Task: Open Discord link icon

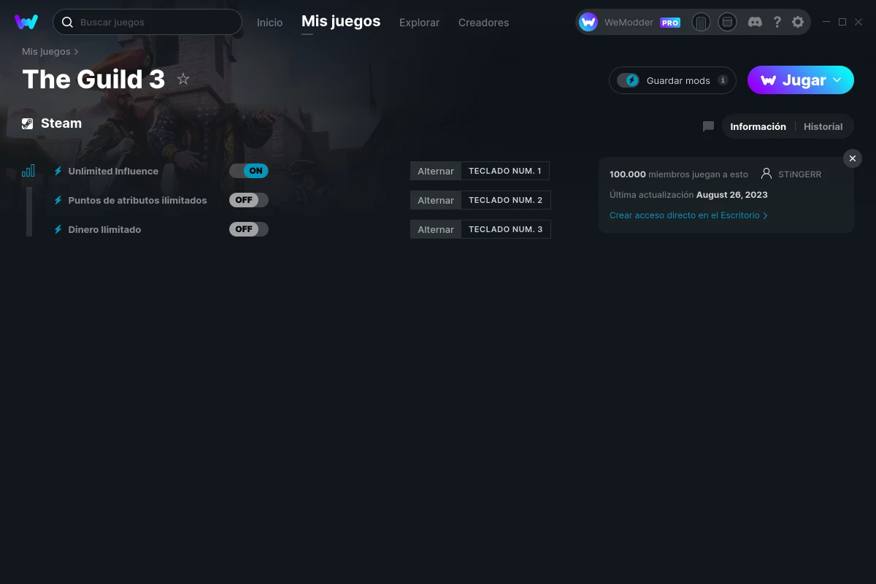Action: click(755, 22)
